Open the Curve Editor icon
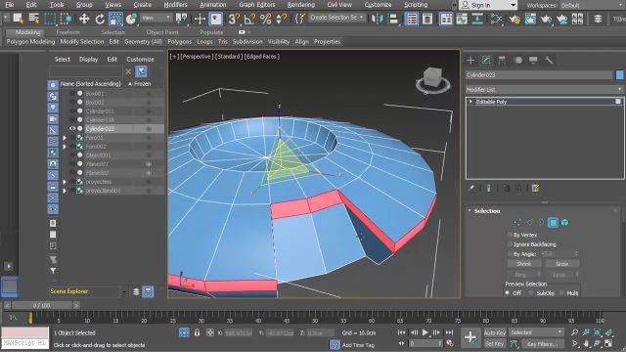This screenshot has width=626, height=352. 462,19
